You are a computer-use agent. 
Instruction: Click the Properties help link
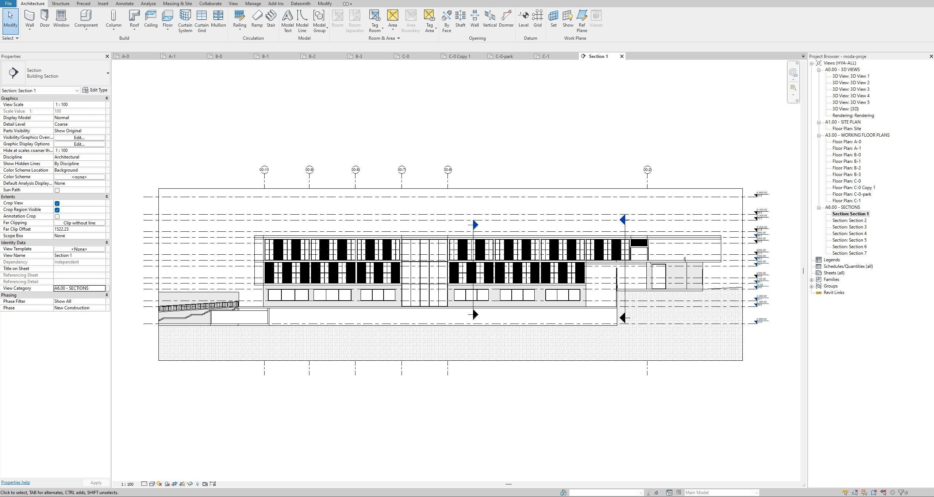(15, 482)
